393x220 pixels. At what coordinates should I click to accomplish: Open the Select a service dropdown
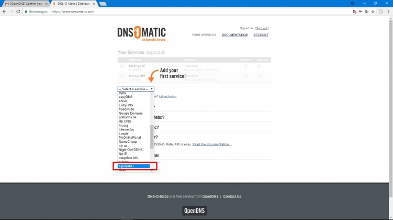tap(136, 89)
